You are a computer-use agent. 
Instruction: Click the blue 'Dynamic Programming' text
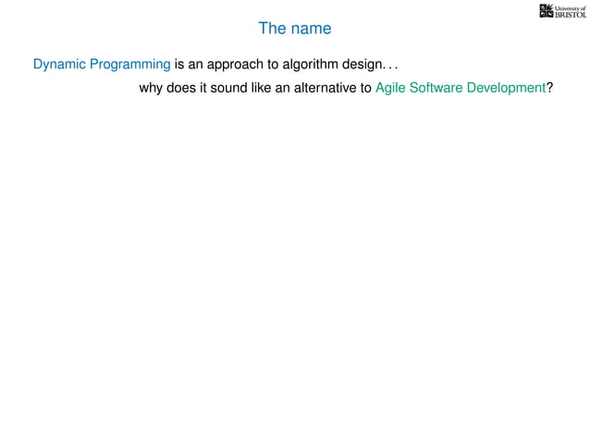point(102,65)
